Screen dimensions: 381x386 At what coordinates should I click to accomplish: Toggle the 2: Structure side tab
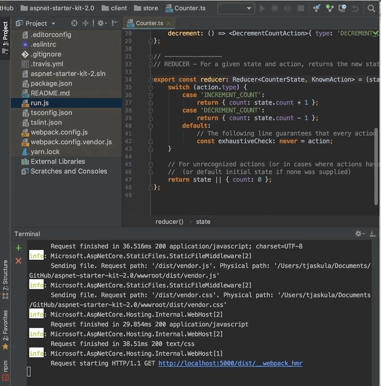tap(5, 279)
